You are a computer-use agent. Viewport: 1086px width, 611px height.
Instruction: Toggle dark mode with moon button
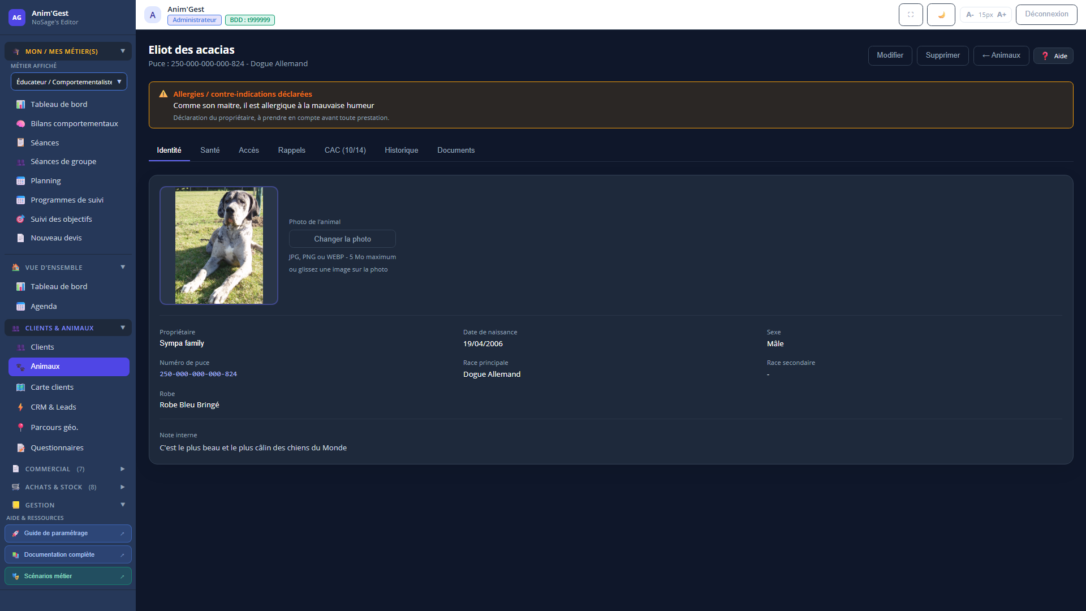(941, 15)
